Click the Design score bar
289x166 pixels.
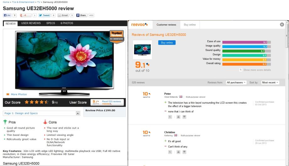click(x=246, y=55)
